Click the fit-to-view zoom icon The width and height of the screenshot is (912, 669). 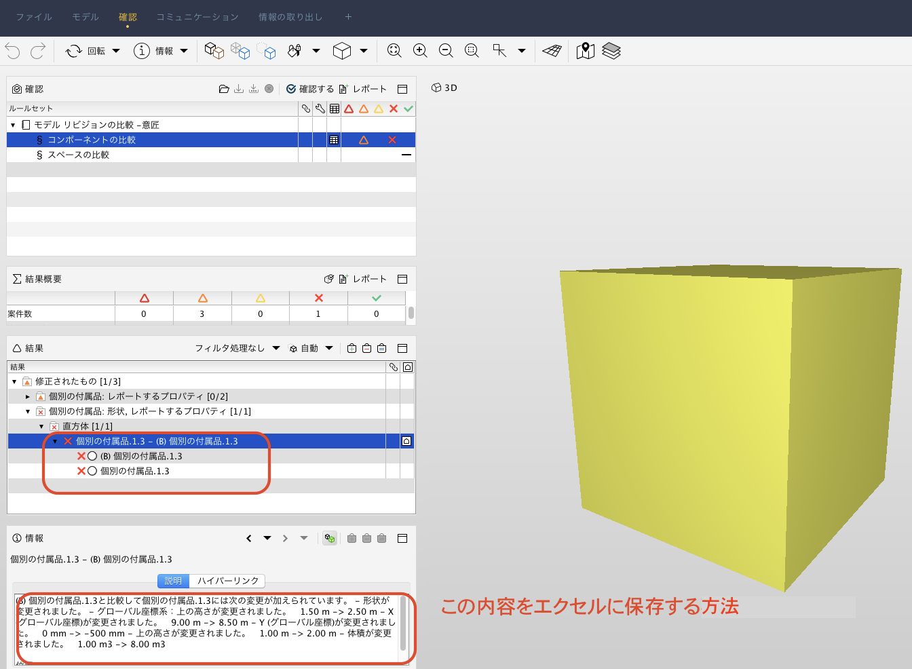point(394,51)
